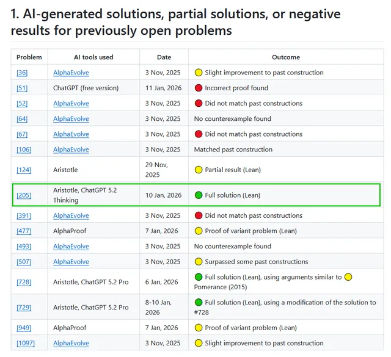Click yellow circle in row [949] outcome
Image resolution: width=391 pixels, height=357 pixels.
(199, 328)
